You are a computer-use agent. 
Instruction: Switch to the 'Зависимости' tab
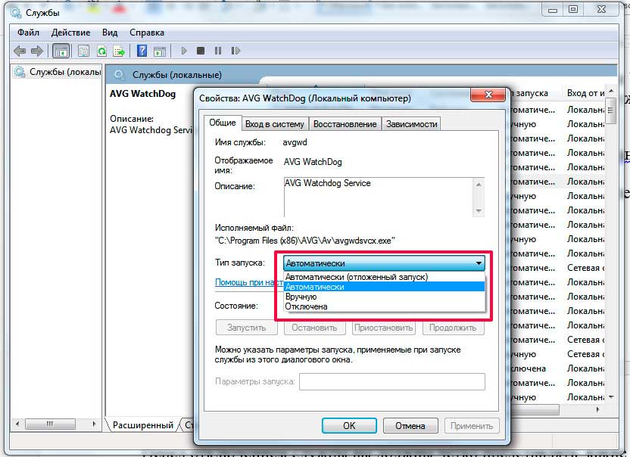tap(411, 124)
